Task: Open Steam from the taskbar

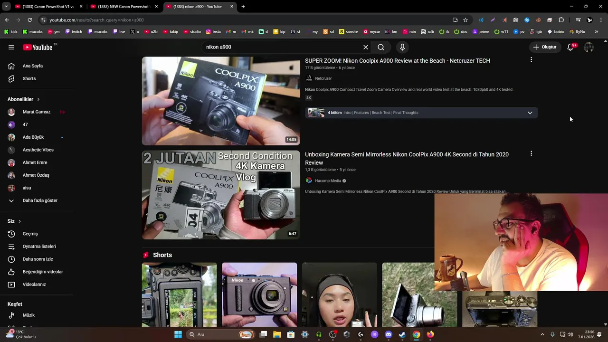Action: click(402, 334)
